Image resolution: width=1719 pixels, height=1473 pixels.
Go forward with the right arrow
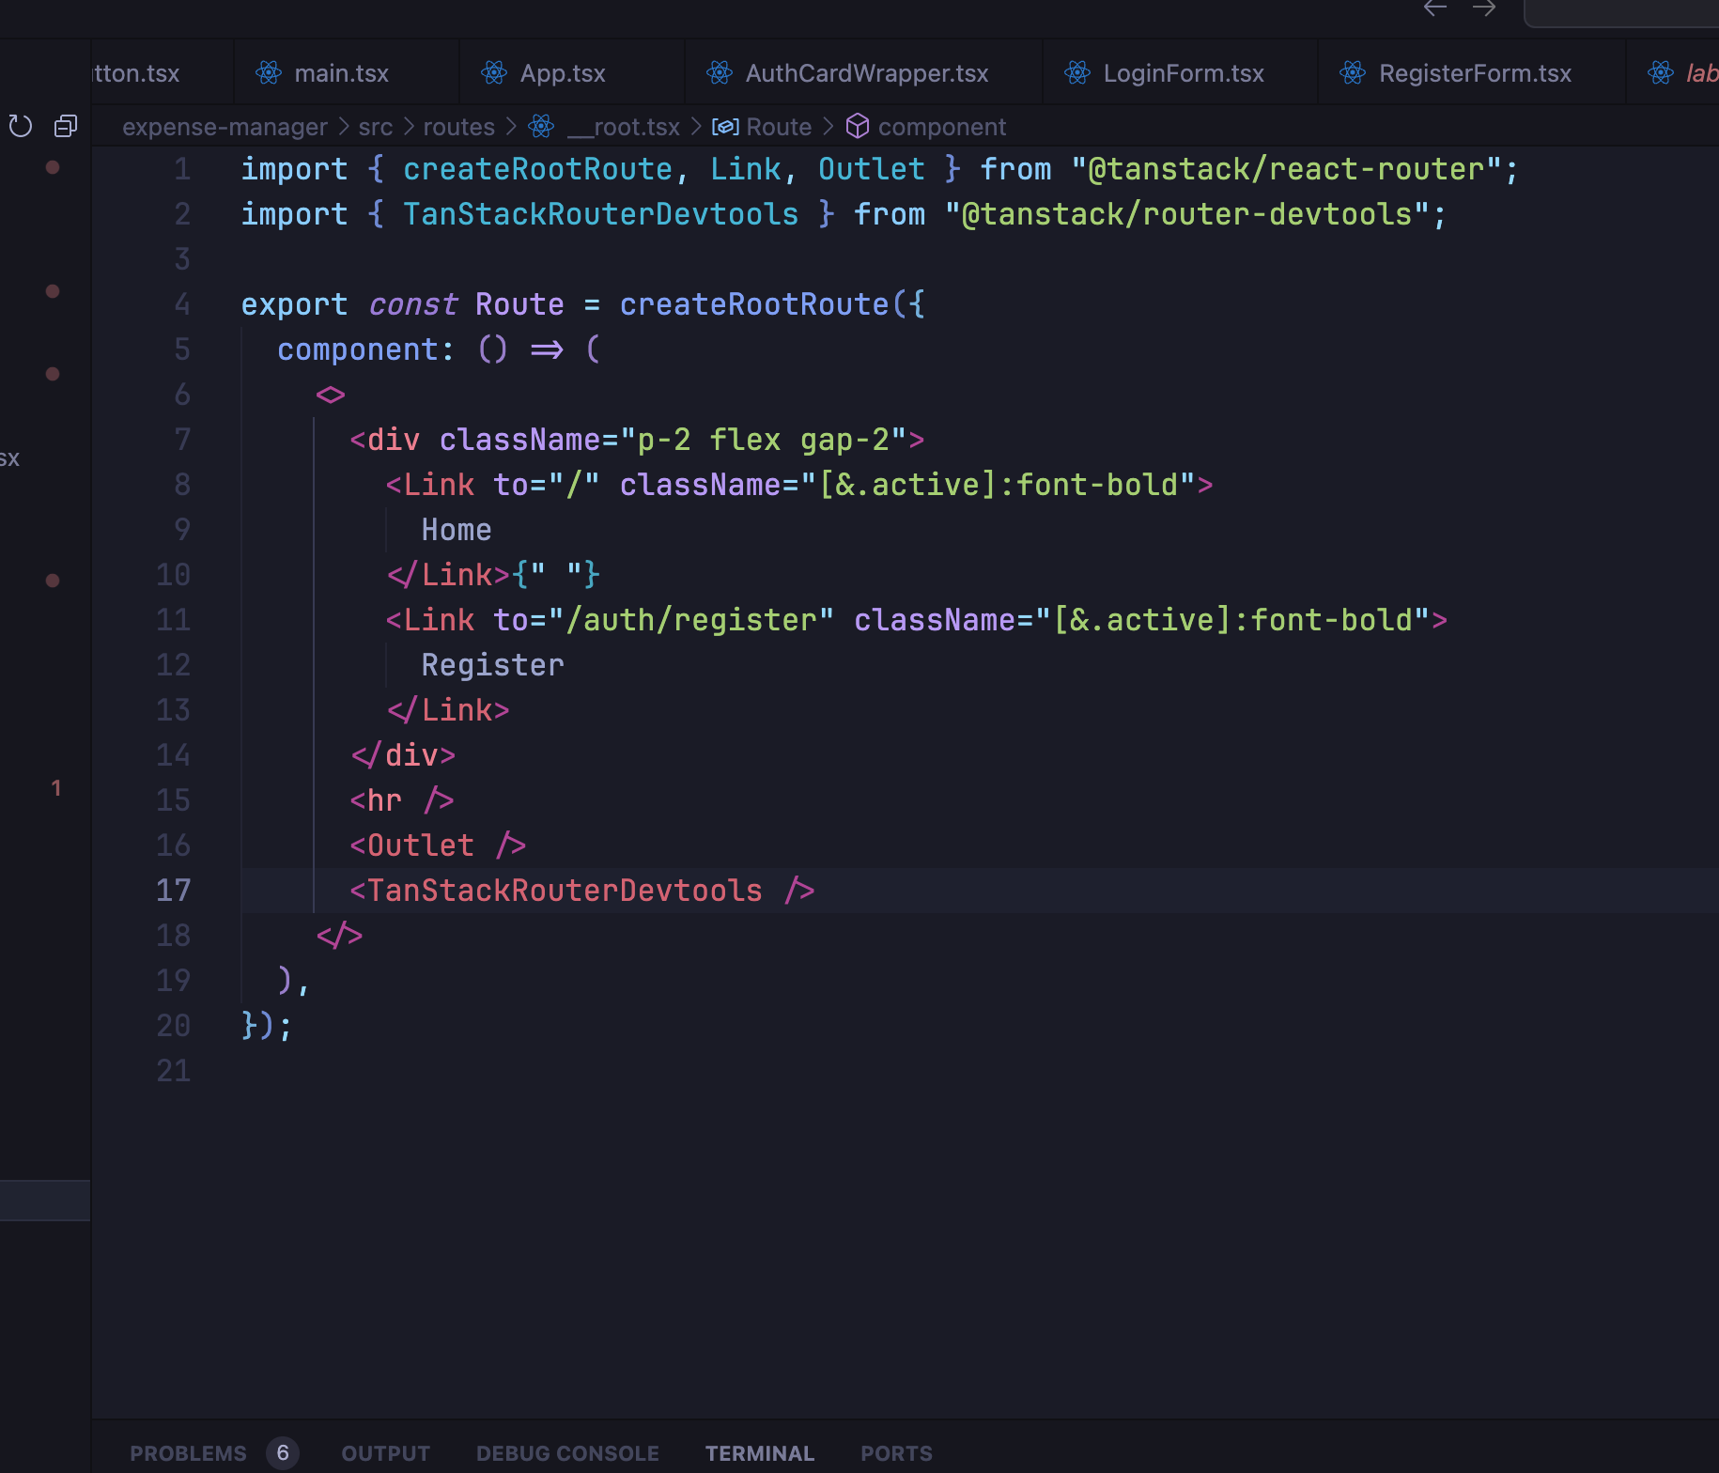click(x=1484, y=8)
